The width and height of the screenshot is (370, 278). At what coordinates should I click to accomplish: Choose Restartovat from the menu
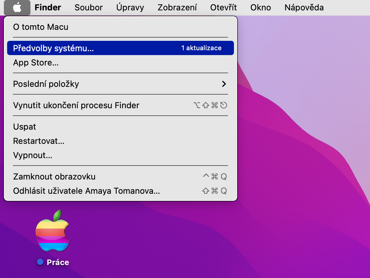pyautogui.click(x=120, y=141)
